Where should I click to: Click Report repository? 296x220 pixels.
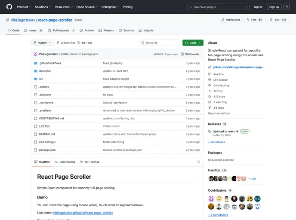(x=219, y=113)
